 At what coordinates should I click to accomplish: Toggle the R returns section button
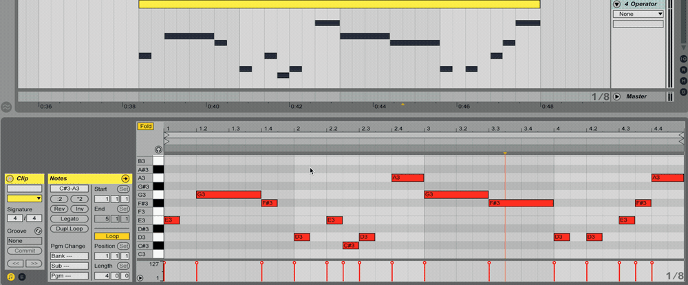(683, 70)
